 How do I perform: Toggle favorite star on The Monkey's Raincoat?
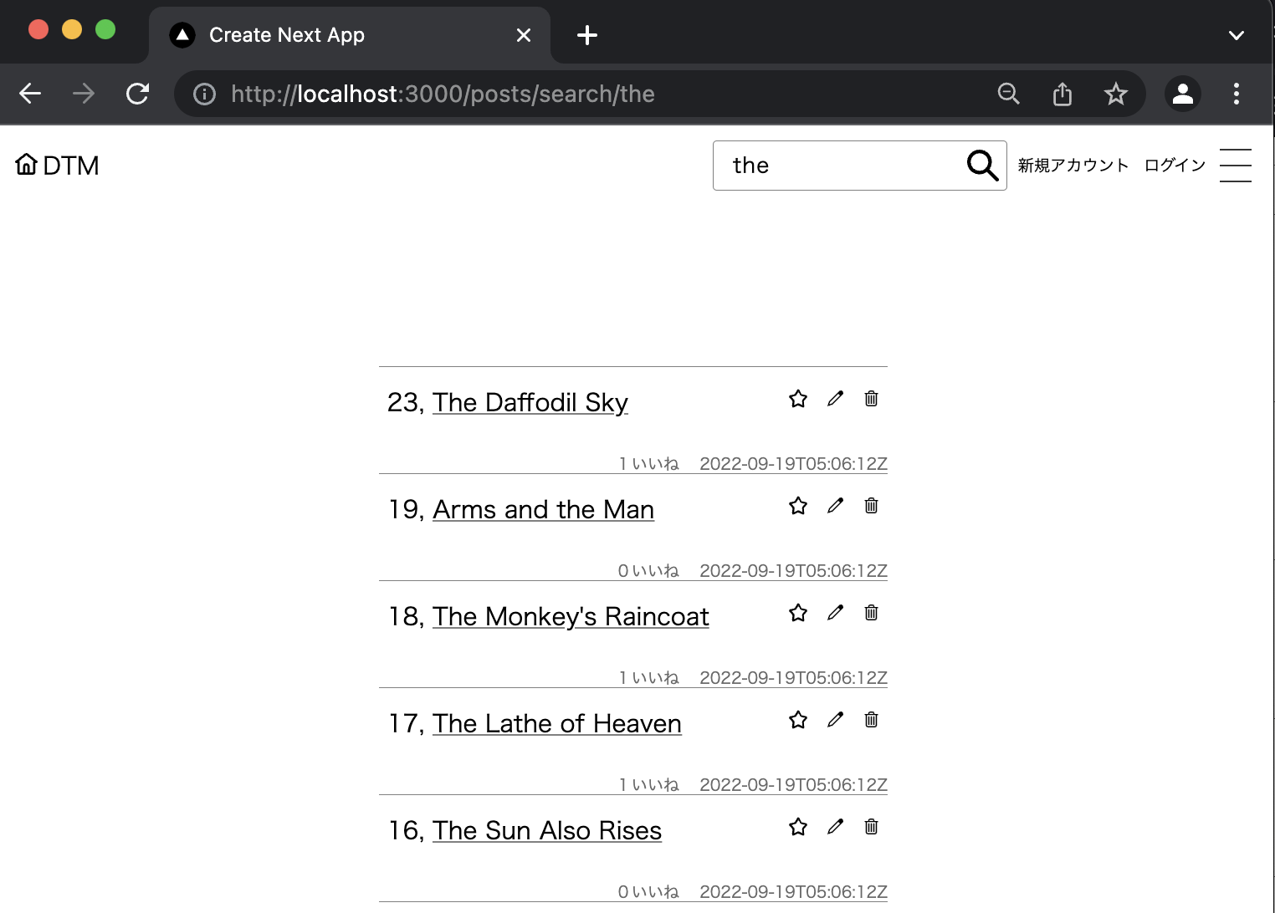click(x=798, y=613)
